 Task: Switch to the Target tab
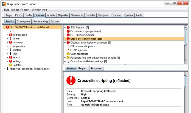coord(9,15)
